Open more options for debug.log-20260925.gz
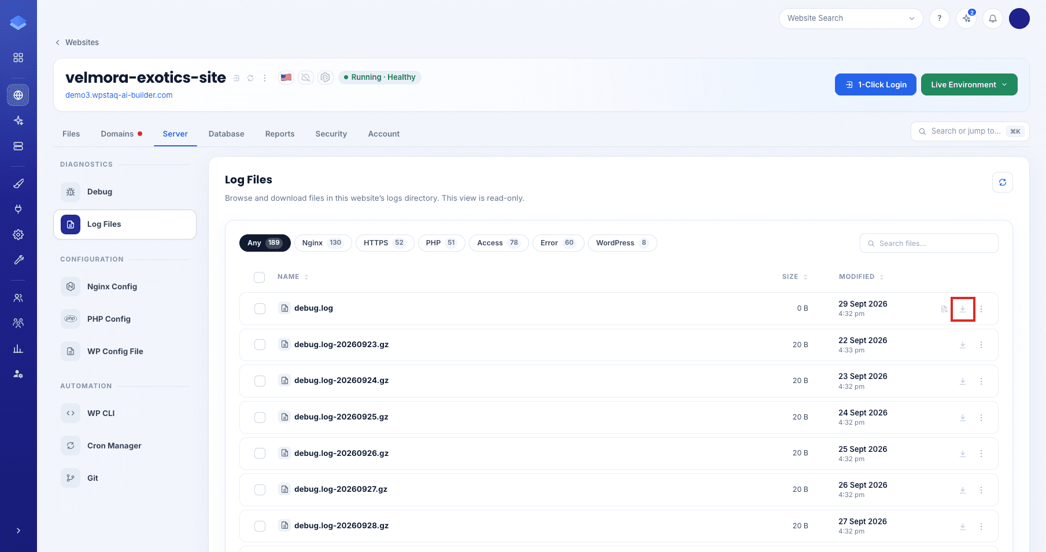 [981, 417]
